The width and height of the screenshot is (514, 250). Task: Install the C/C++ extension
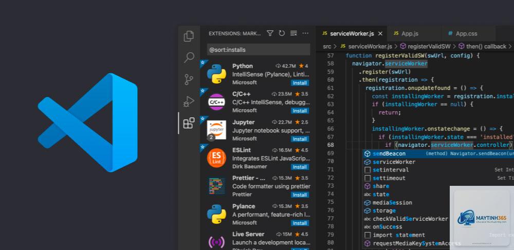coord(300,111)
